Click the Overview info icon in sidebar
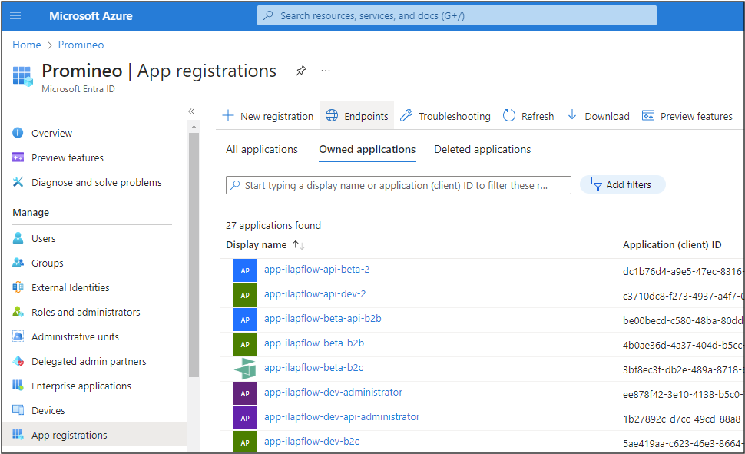Screen dimensions: 745x454 18,133
